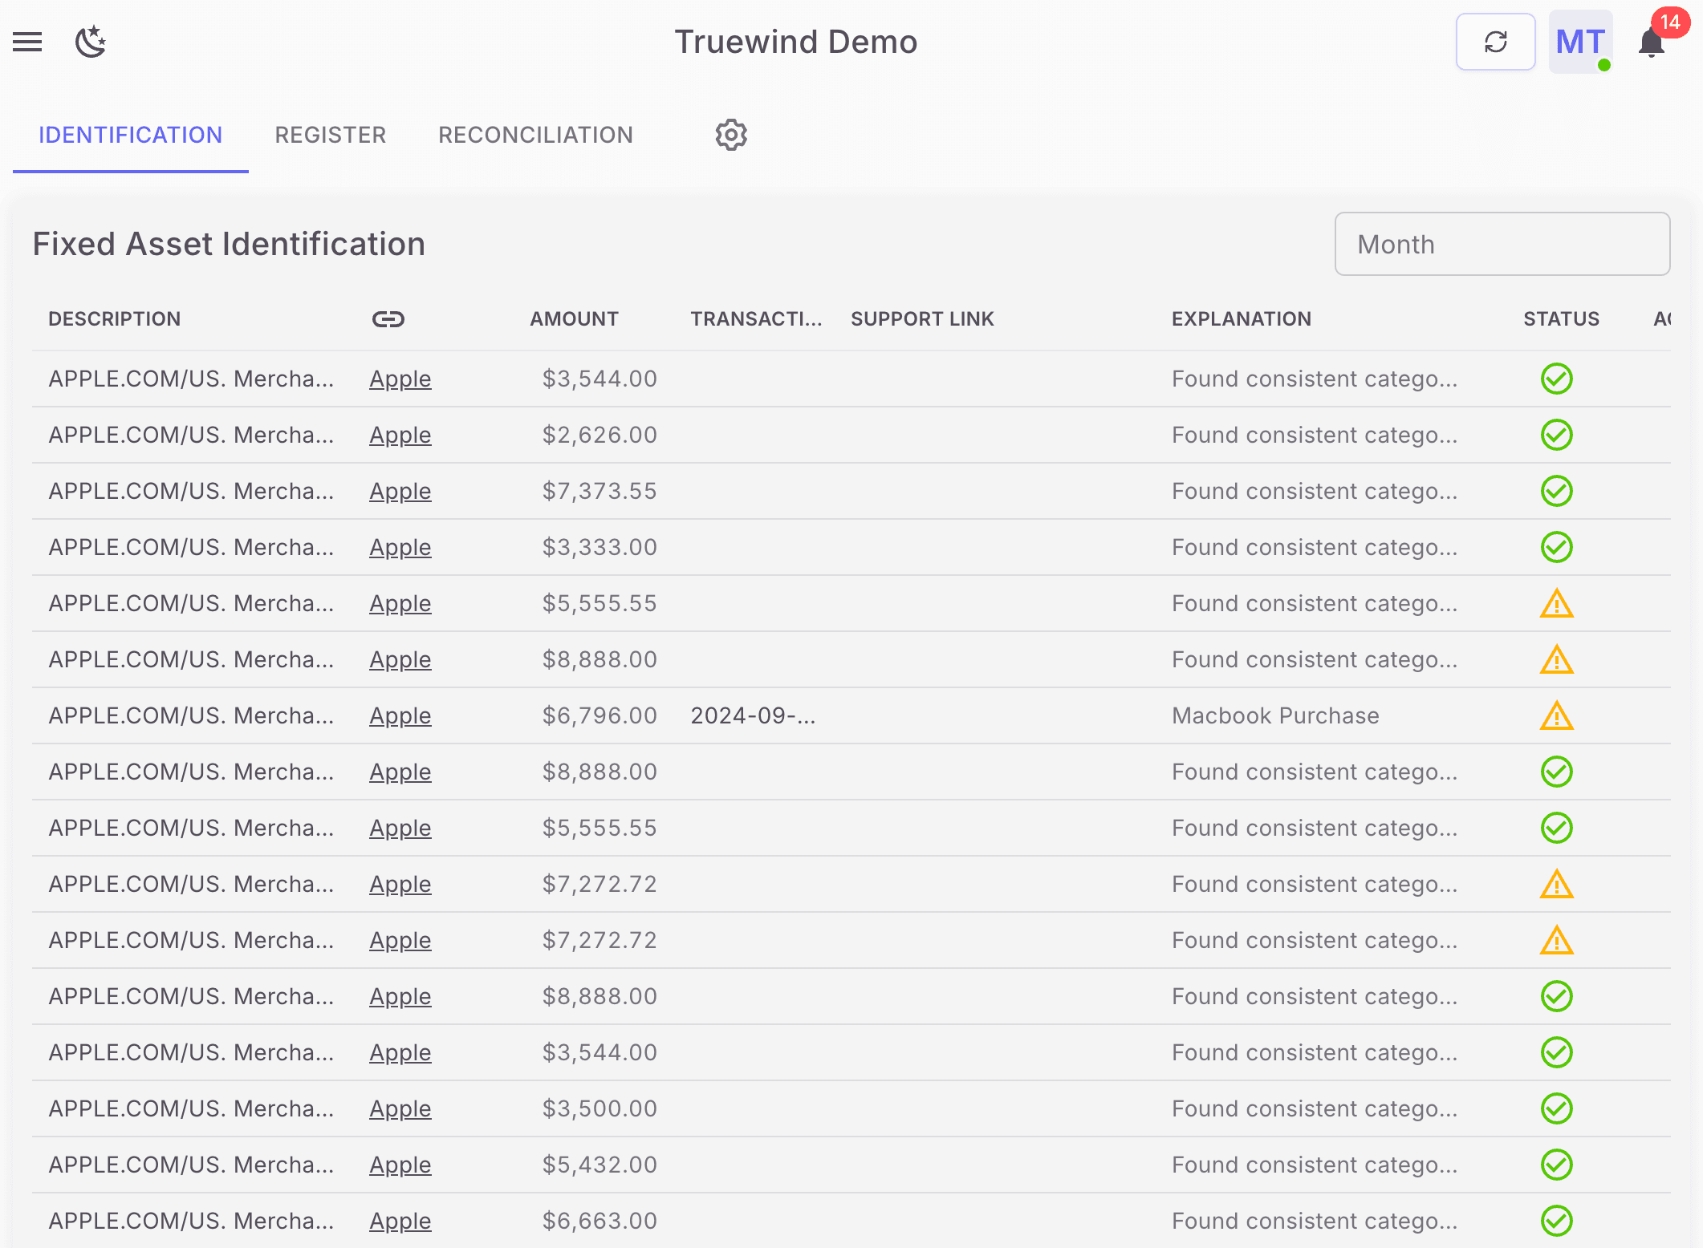Switch to the Register tab
1703x1248 pixels.
point(331,135)
